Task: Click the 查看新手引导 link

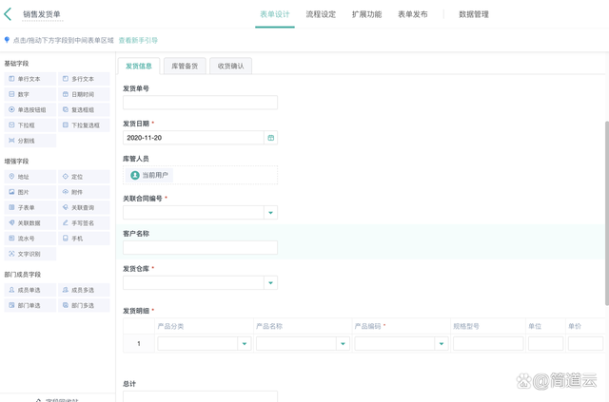Action: (138, 40)
